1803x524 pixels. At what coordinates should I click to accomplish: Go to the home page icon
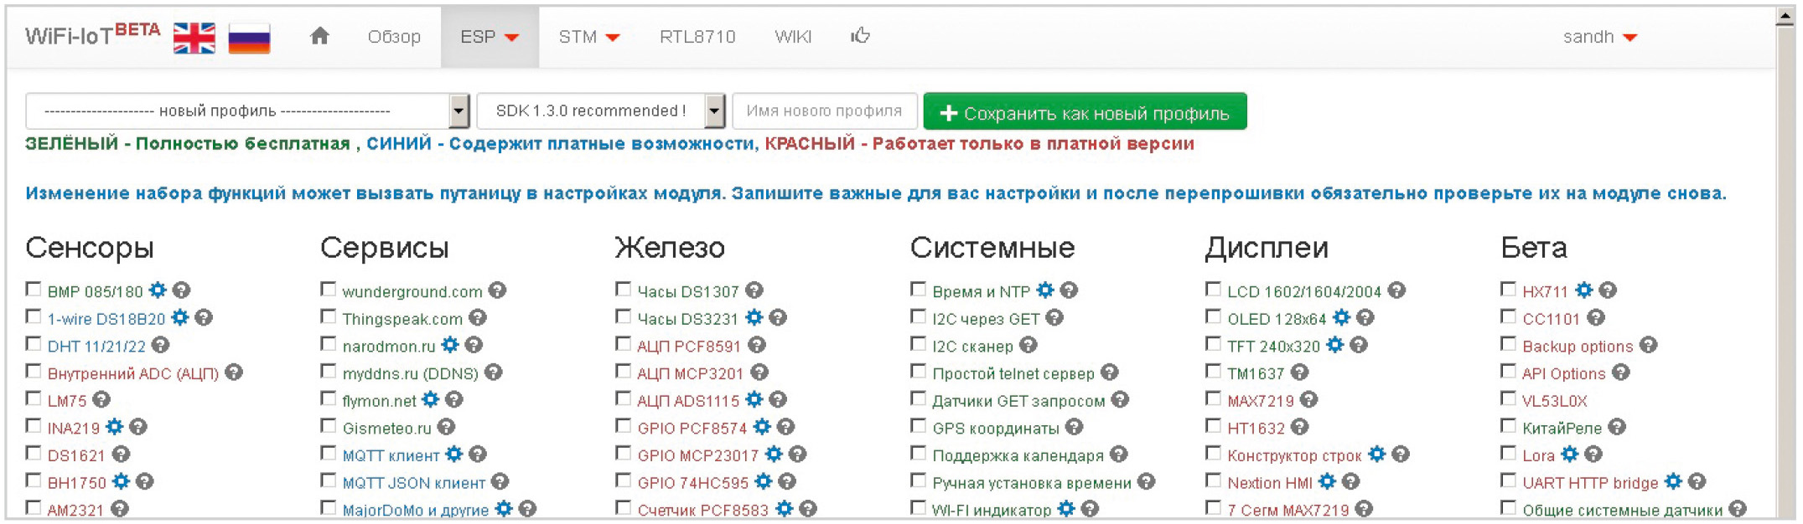point(319,36)
